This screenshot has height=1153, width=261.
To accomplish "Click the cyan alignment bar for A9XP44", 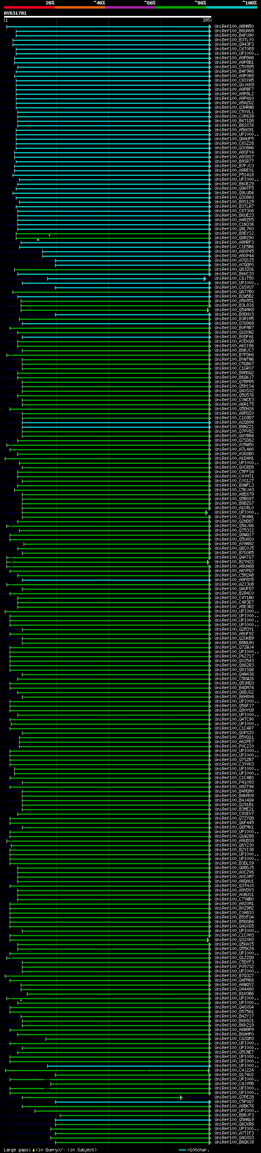I will pyautogui.click(x=126, y=256).
